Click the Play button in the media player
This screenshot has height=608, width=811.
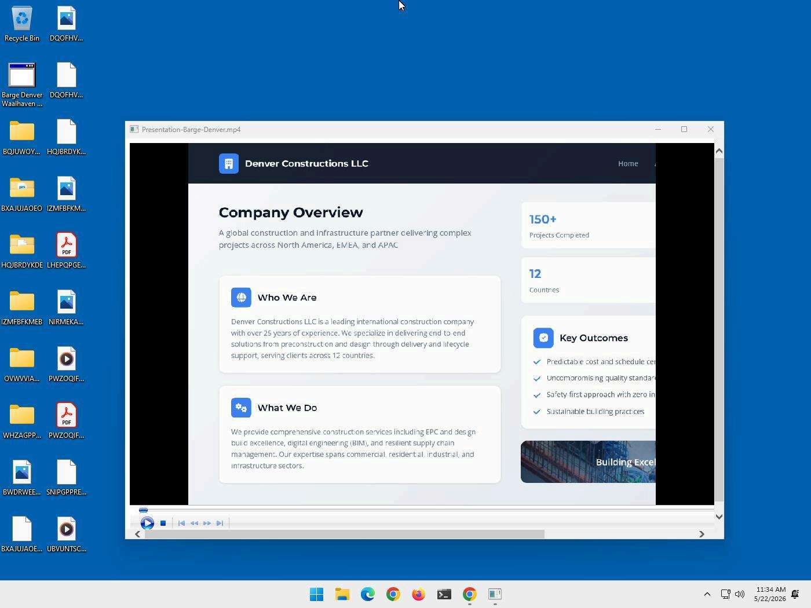[x=147, y=523]
